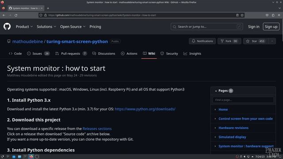This screenshot has height=159, width=283.
Task: Open the mathoudebine owner profile
Action: tap(27, 42)
